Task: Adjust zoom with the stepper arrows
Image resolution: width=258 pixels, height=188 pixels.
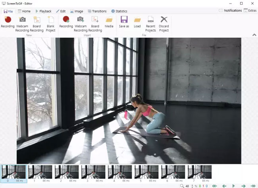Action: click(192, 186)
